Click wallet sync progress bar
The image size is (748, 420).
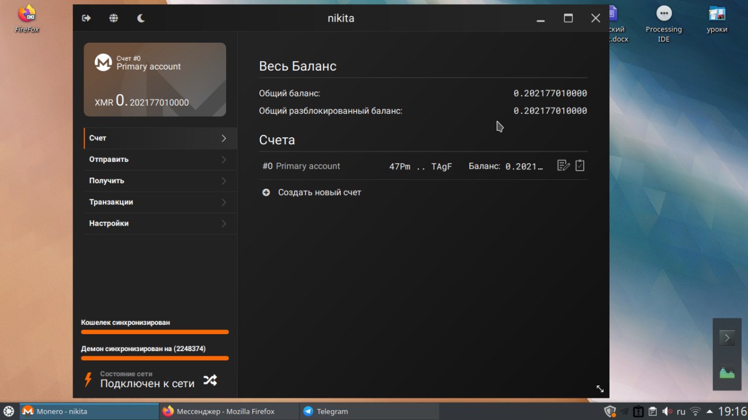pos(155,332)
